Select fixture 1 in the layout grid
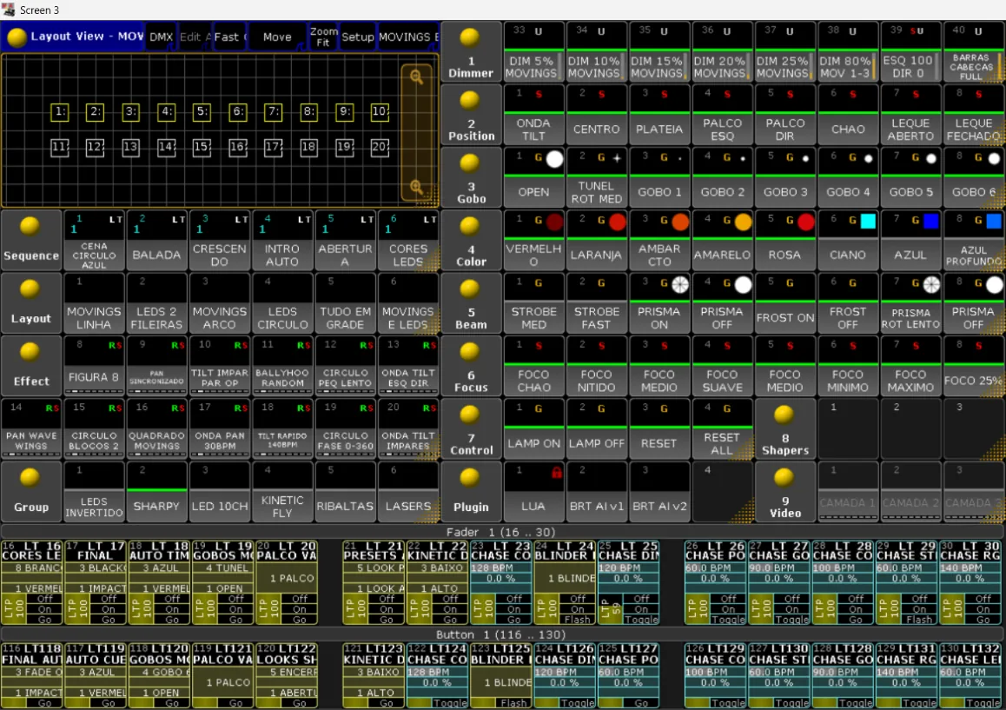 [x=60, y=112]
